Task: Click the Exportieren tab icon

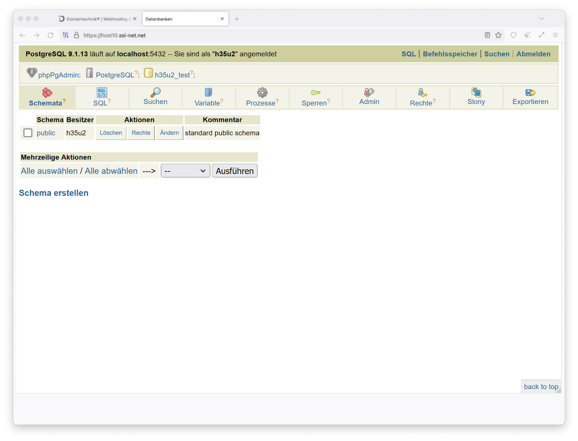Action: [530, 93]
